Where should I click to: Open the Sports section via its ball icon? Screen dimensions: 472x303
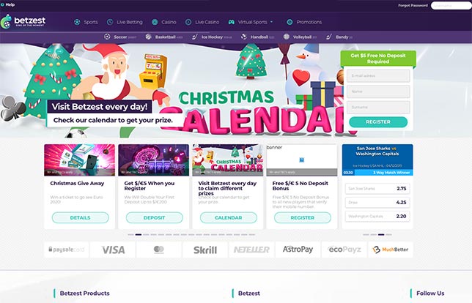(77, 22)
